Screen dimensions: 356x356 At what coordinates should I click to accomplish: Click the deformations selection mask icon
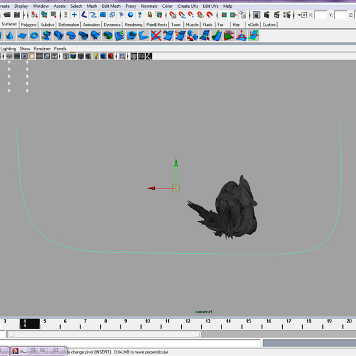(x=112, y=15)
